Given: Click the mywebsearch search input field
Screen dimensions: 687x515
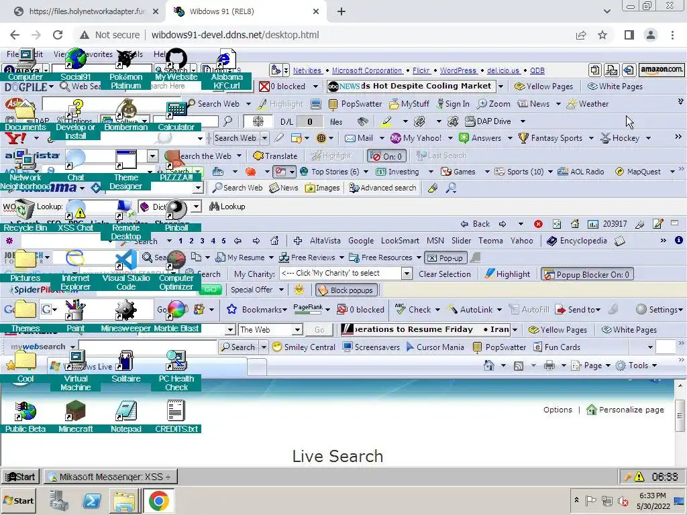Looking at the screenshot, I should [x=147, y=347].
